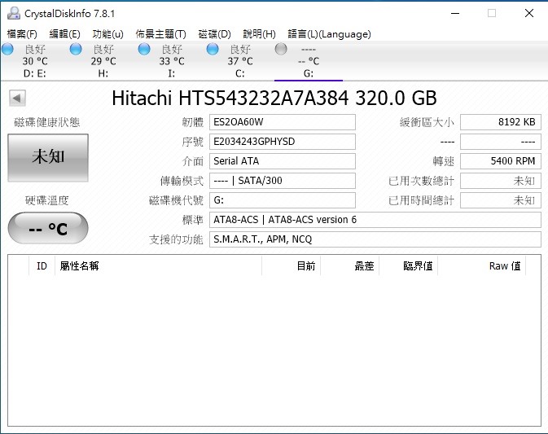
Task: Click the serial number field E2034243GPHYSD
Action: 283,142
